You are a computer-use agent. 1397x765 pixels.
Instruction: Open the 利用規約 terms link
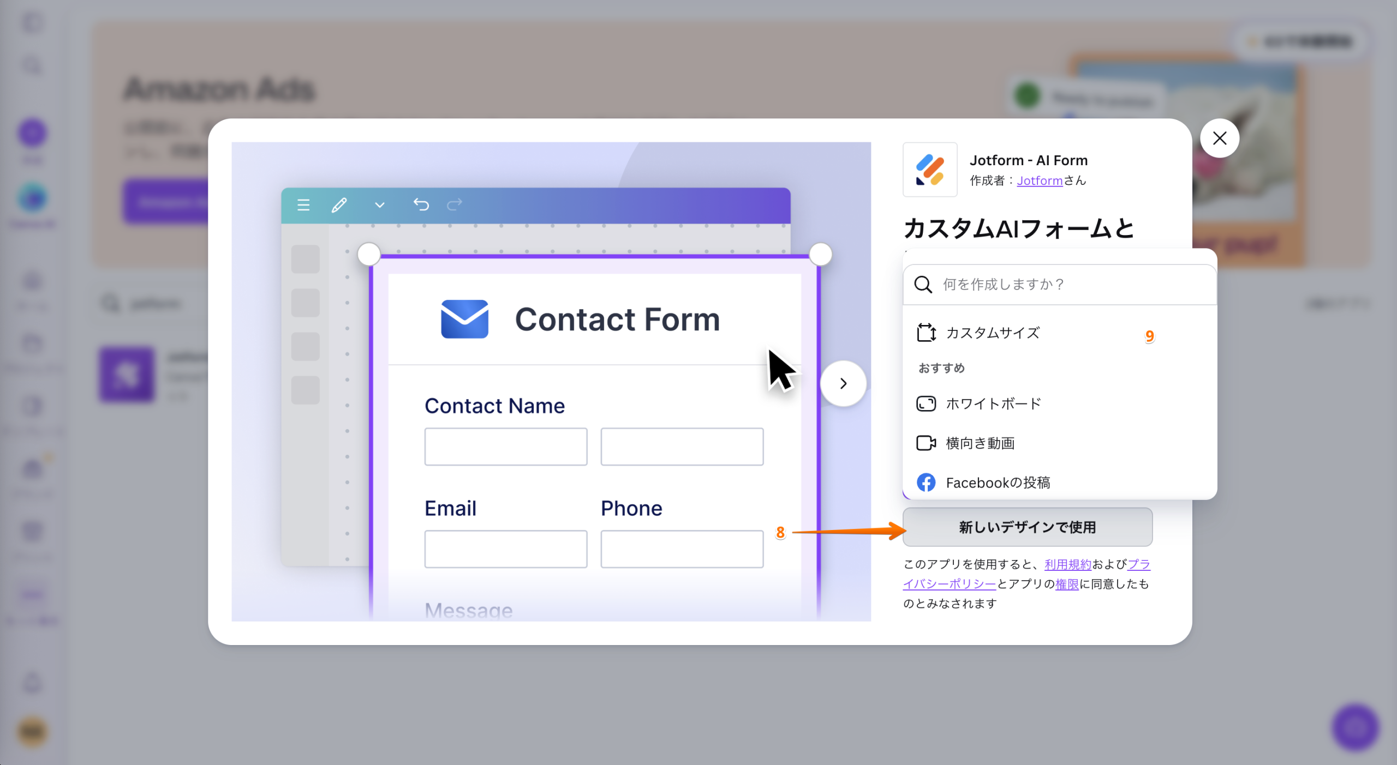click(x=1067, y=564)
